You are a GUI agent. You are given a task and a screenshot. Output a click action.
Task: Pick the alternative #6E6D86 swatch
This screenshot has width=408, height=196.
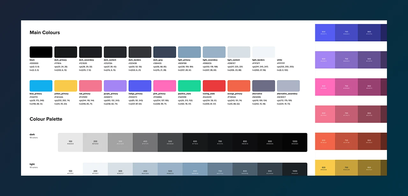coord(264,86)
